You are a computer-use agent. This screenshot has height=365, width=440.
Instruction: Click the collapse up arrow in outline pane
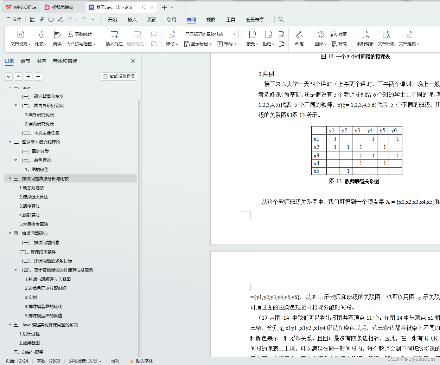pos(18,76)
